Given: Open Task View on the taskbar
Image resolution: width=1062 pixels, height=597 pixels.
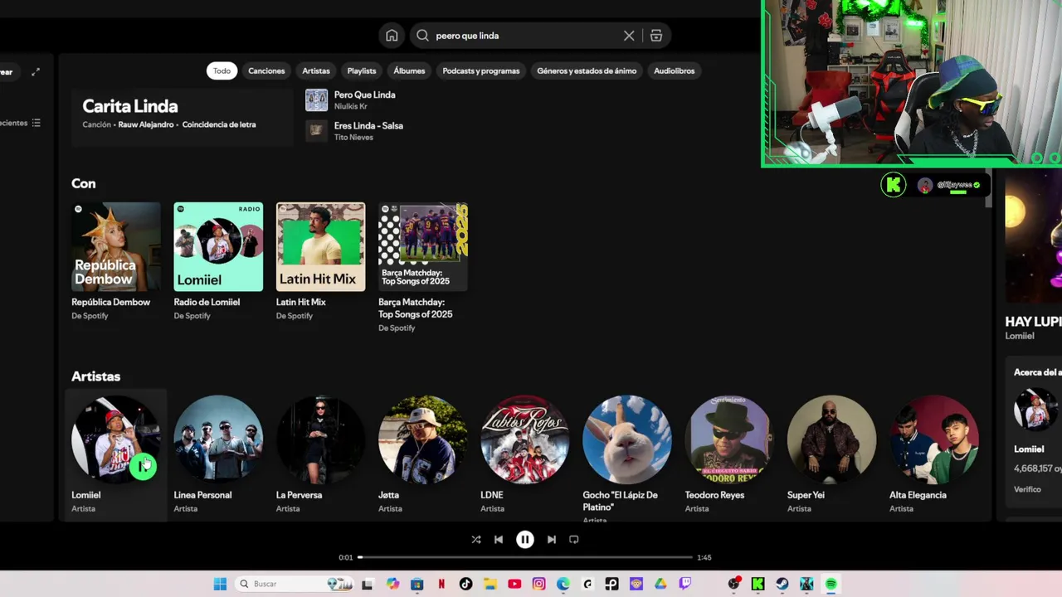Looking at the screenshot, I should pyautogui.click(x=368, y=584).
